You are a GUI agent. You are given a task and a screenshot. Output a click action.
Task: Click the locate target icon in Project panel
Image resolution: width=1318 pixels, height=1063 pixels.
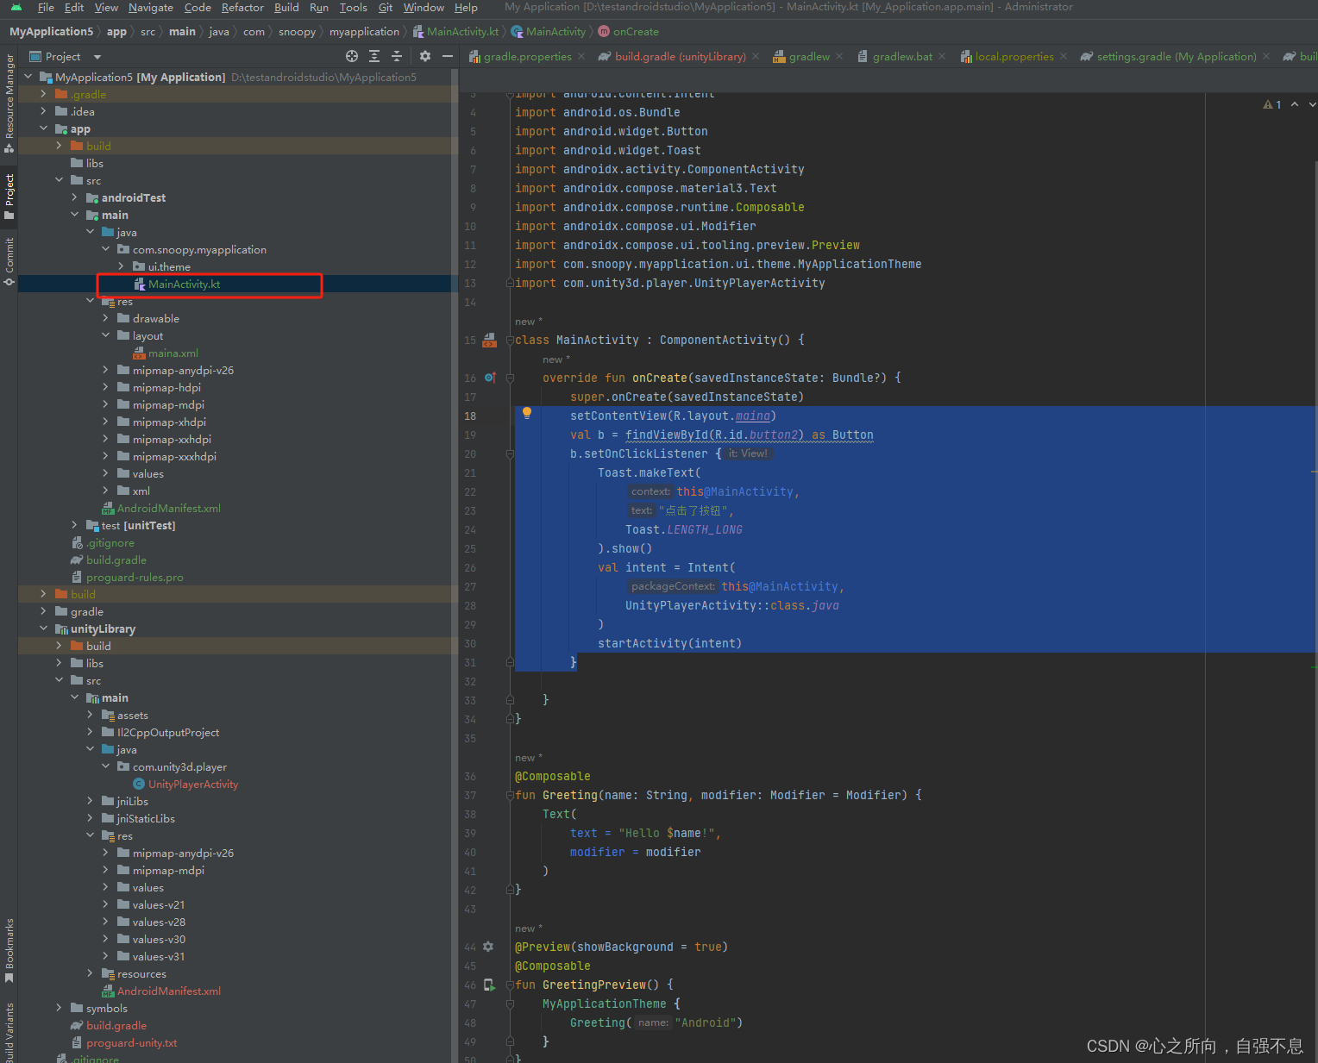[352, 56]
